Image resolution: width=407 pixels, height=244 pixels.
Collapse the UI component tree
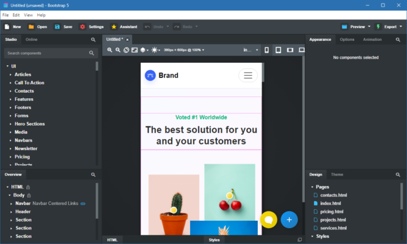7,66
